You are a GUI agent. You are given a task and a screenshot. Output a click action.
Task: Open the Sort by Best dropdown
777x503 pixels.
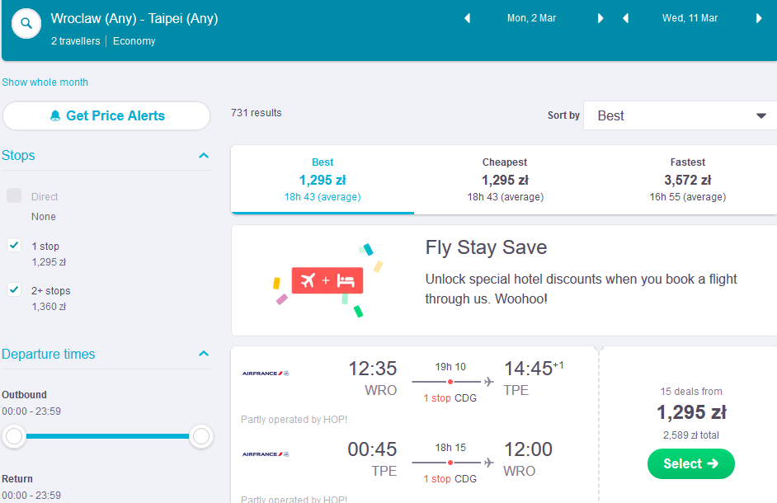(680, 115)
